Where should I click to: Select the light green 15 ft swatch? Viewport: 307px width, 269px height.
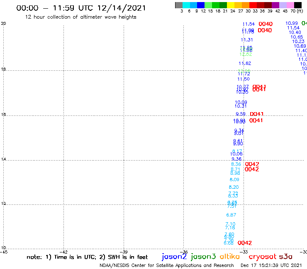(x=208, y=5)
